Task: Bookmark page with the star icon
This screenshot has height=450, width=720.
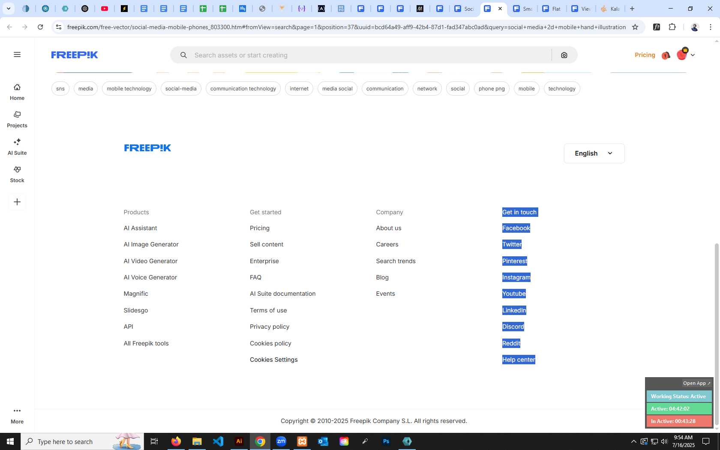Action: point(635,27)
